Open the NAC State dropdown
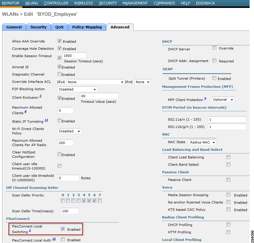 click(202, 142)
